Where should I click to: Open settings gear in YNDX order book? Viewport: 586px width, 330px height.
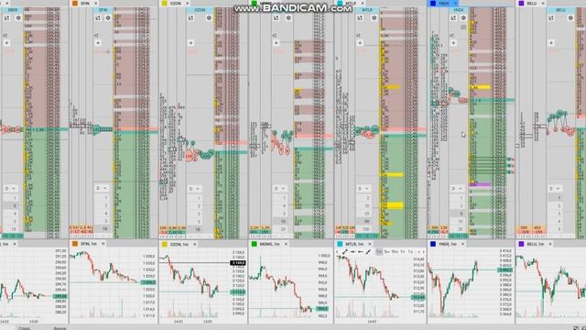463,17
